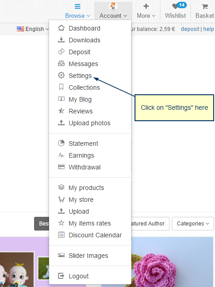Viewport: 215px width, 287px height.
Task: Open the pink crochet flower thumbnail
Action: click(172, 262)
